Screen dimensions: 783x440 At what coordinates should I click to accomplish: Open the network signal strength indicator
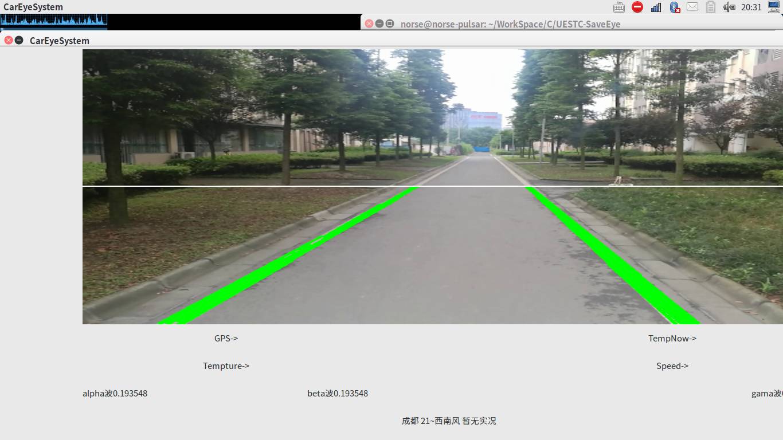pos(656,7)
